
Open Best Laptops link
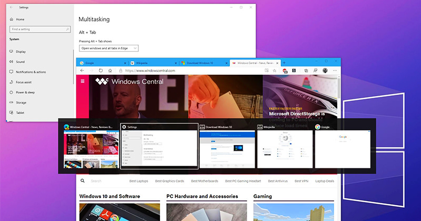coord(138,181)
